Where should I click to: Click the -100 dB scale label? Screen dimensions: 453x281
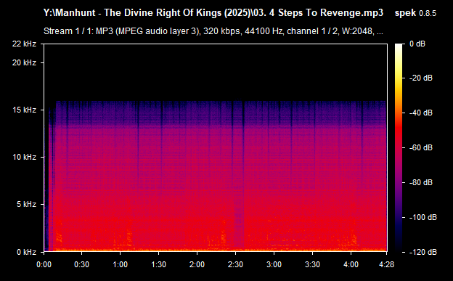[423, 217]
